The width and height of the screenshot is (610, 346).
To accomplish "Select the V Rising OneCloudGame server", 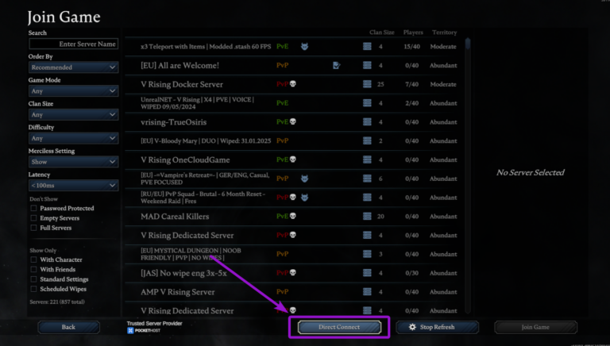I will [293, 160].
